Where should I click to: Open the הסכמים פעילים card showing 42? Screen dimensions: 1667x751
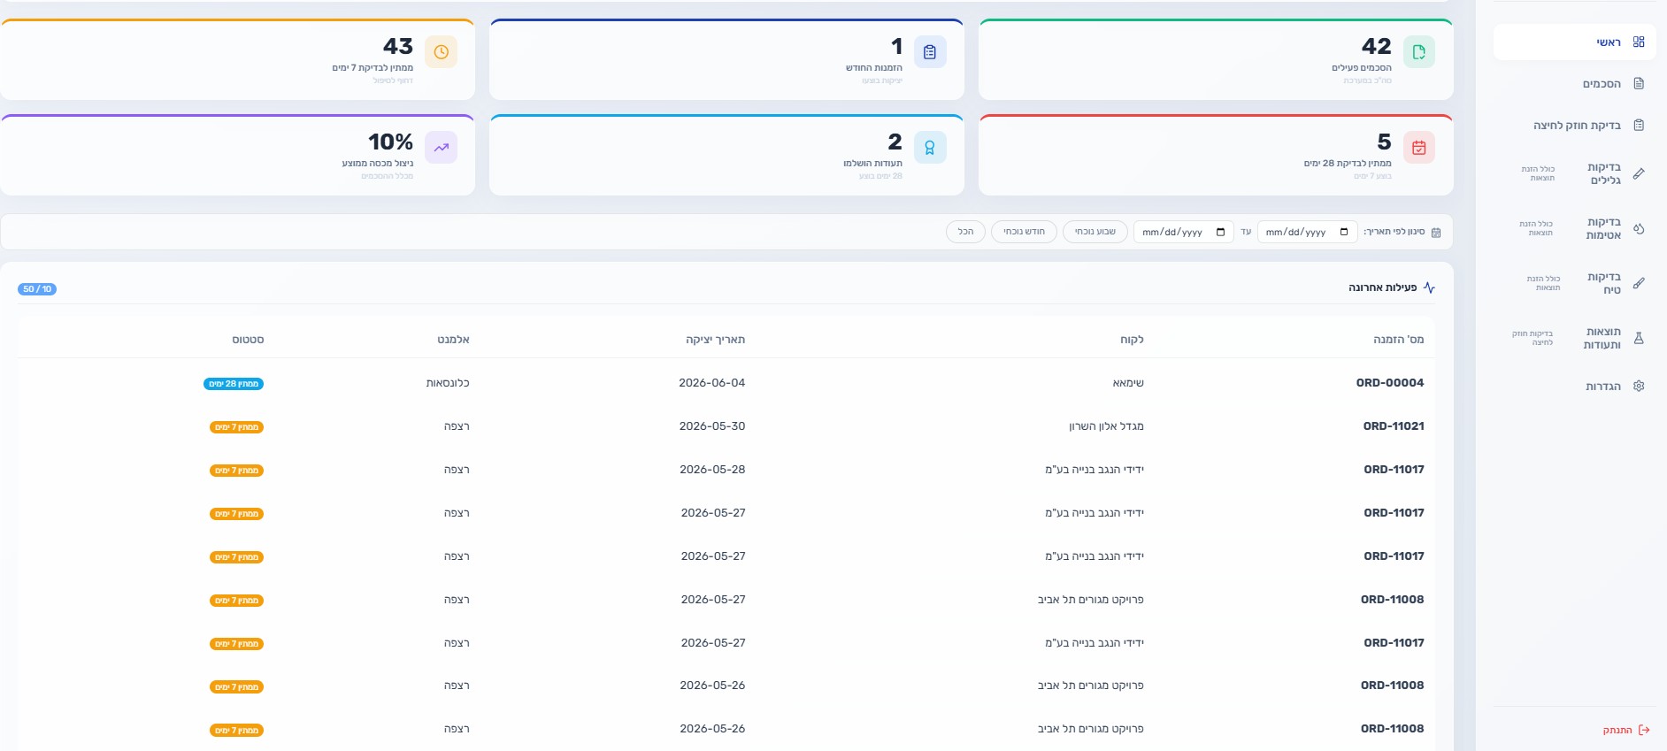pos(1216,59)
